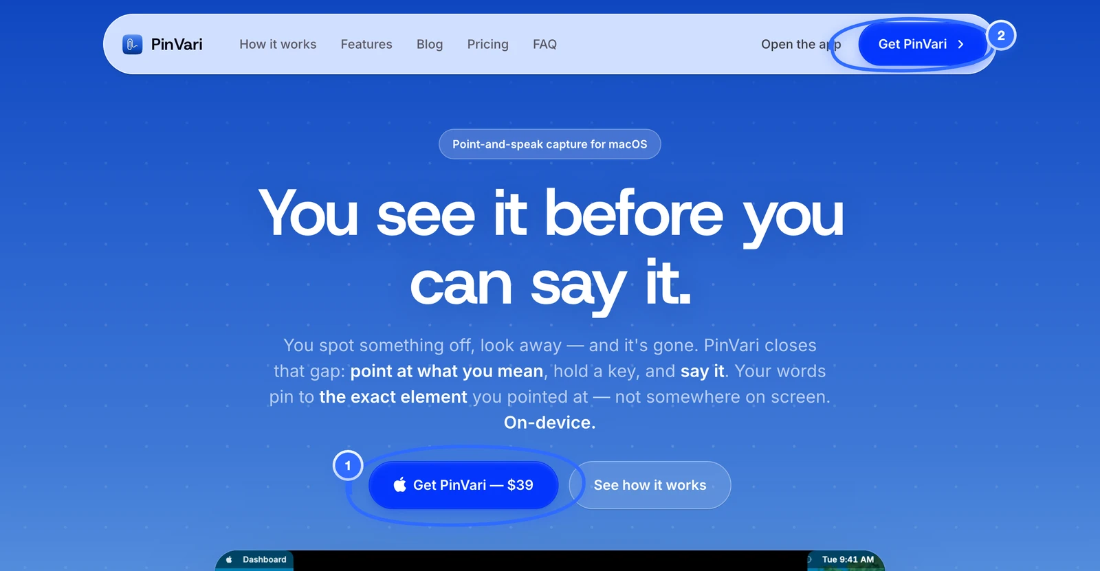Screen dimensions: 1100x571
Task: Click Get PinVari button in header
Action: [x=922, y=44]
